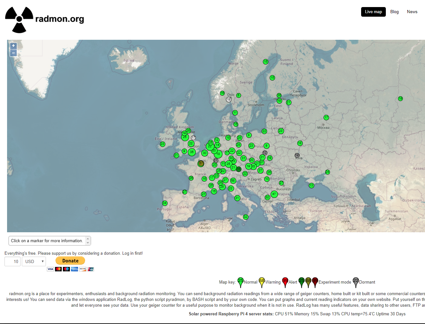Select the 21 marker in Estonia
This screenshot has width=425, height=324.
coord(289,102)
